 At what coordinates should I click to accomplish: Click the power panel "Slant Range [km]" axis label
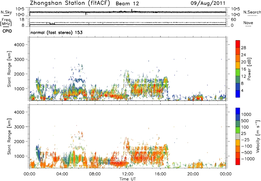point(9,69)
